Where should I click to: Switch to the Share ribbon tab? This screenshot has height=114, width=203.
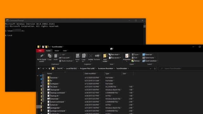57,51
